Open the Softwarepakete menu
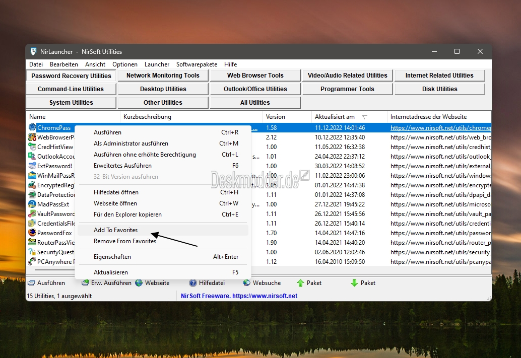The width and height of the screenshot is (521, 358). 197,64
